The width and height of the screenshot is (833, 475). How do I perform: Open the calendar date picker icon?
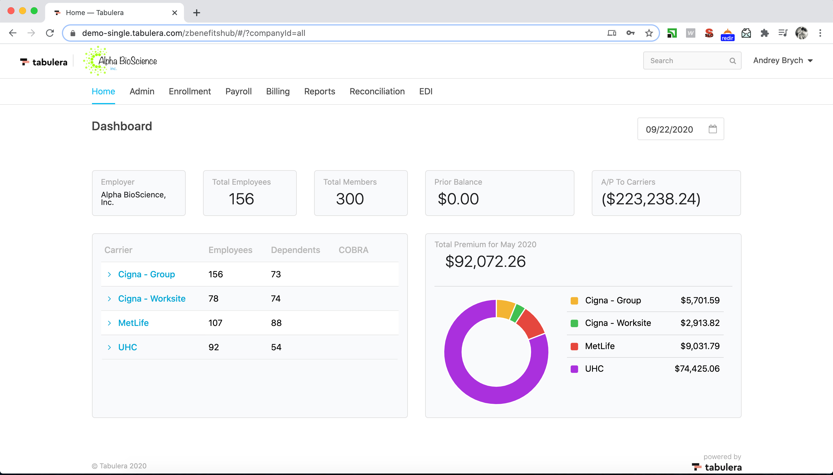[x=712, y=129]
